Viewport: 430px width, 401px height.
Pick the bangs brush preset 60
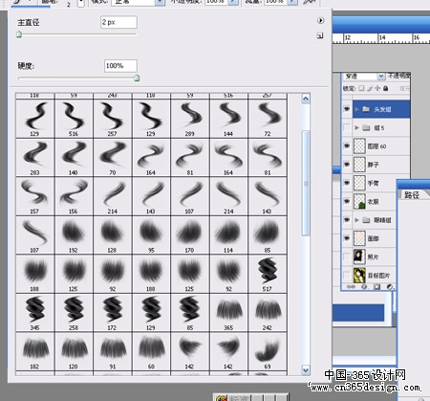click(x=151, y=351)
